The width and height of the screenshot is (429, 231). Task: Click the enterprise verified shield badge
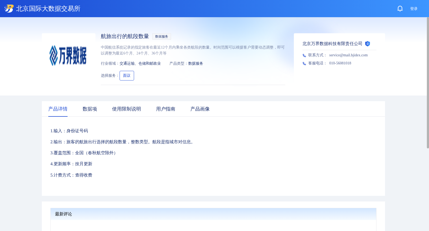368,44
